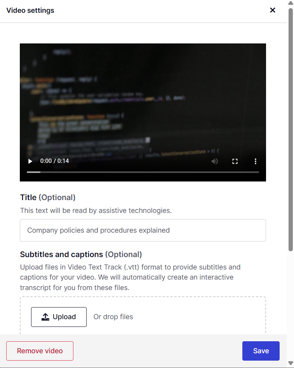Image resolution: width=294 pixels, height=368 pixels.
Task: Click the 'Or drop files' text
Action: tap(113, 317)
